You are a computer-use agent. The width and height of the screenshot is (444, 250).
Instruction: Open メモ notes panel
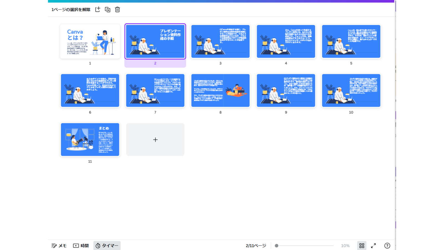59,246
